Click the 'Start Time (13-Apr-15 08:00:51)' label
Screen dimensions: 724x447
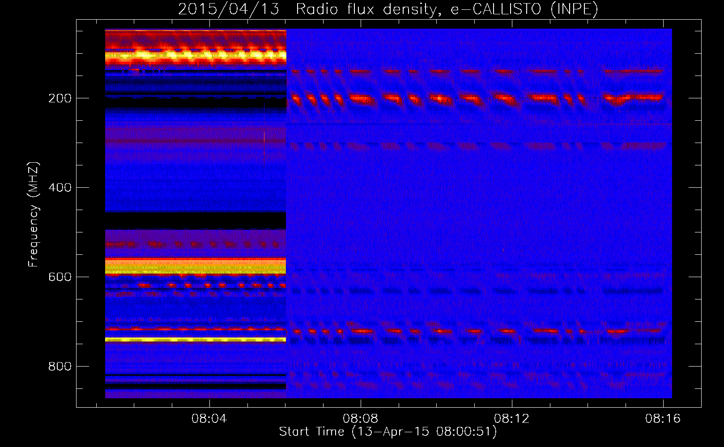pyautogui.click(x=388, y=432)
